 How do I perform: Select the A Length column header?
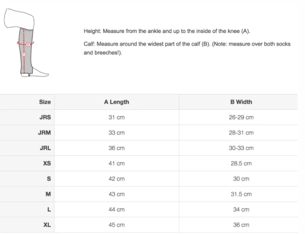point(116,102)
